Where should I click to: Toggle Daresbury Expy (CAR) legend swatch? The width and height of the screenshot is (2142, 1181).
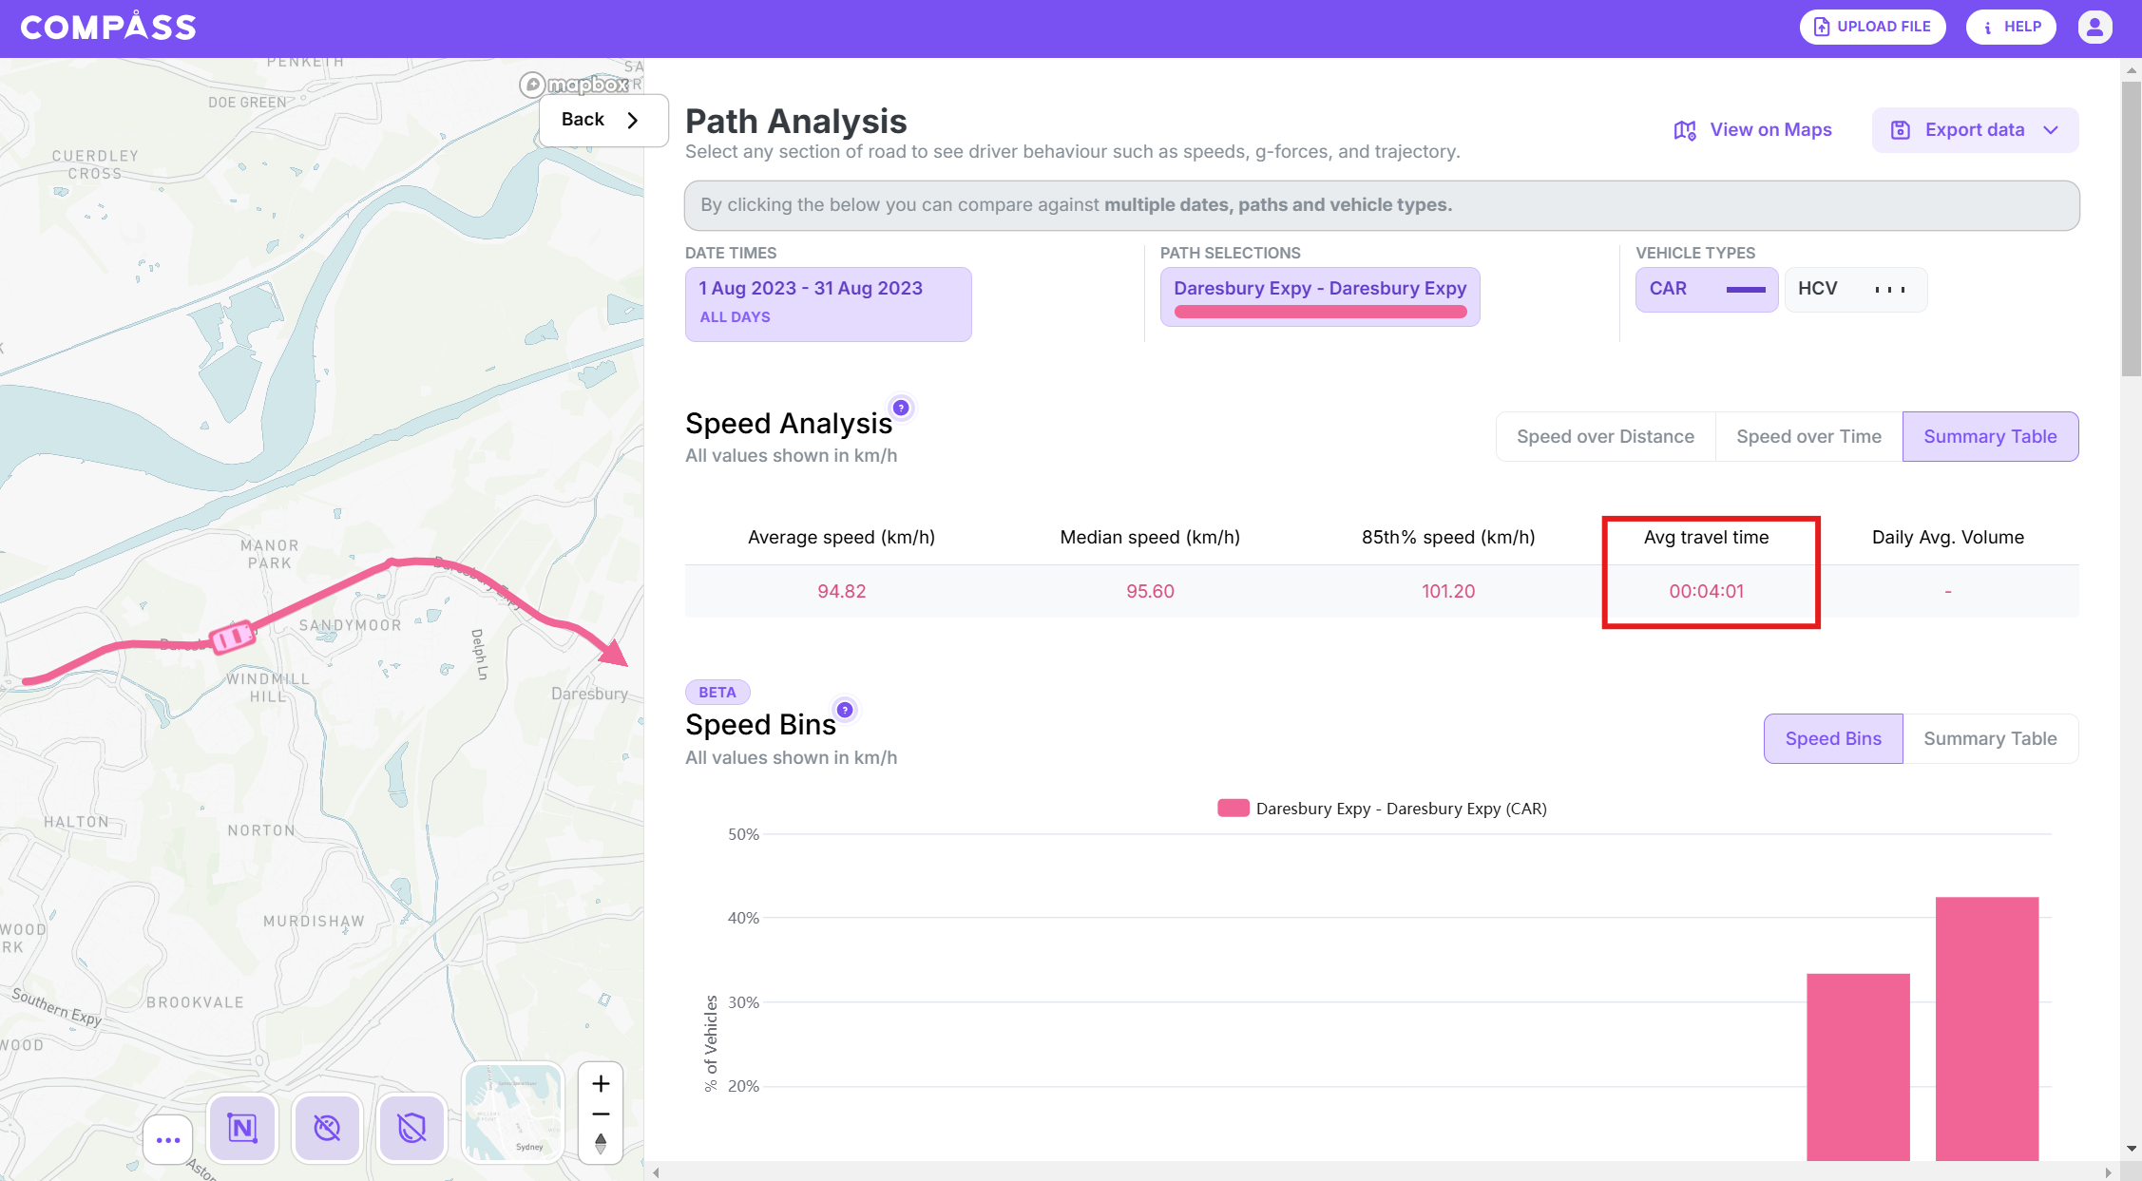[1234, 808]
